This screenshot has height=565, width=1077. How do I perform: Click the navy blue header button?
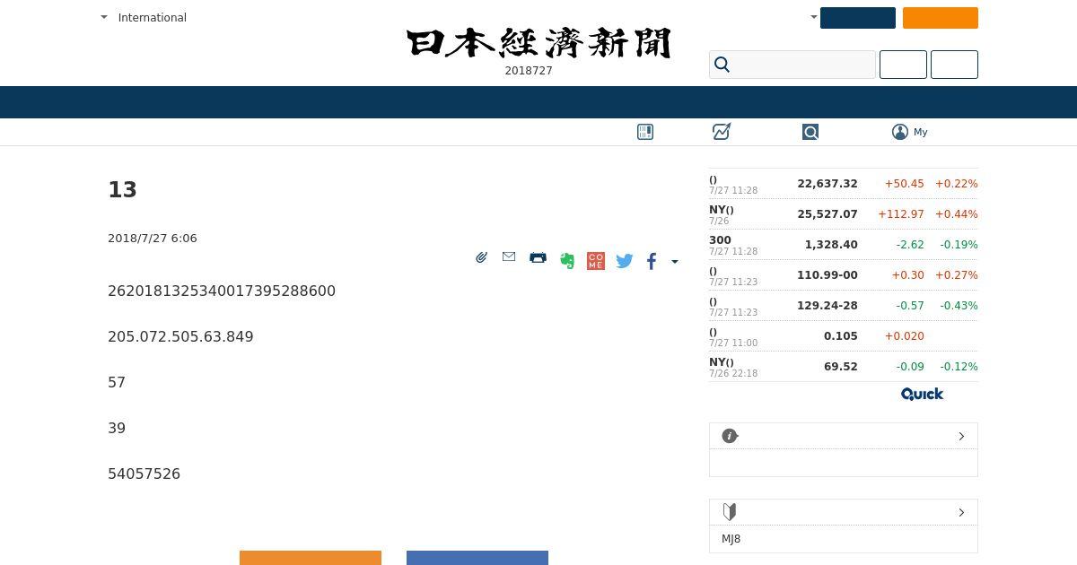click(x=858, y=18)
